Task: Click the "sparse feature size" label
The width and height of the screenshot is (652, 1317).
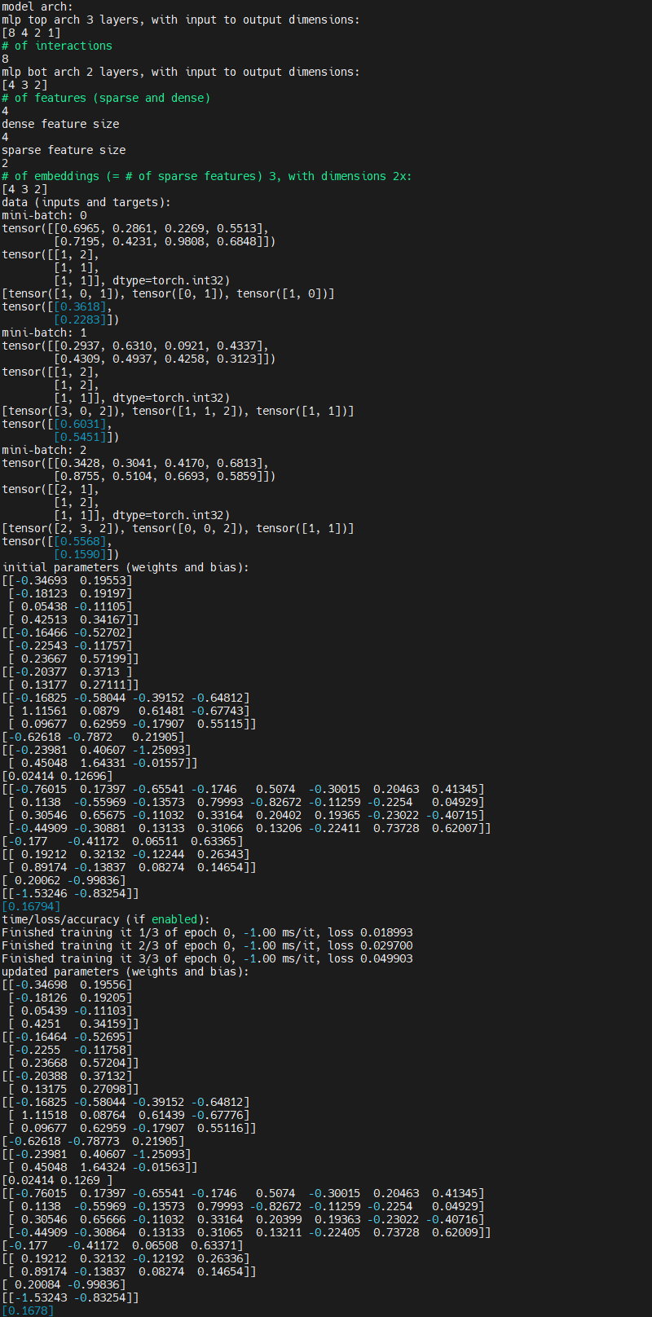Action: tap(64, 150)
